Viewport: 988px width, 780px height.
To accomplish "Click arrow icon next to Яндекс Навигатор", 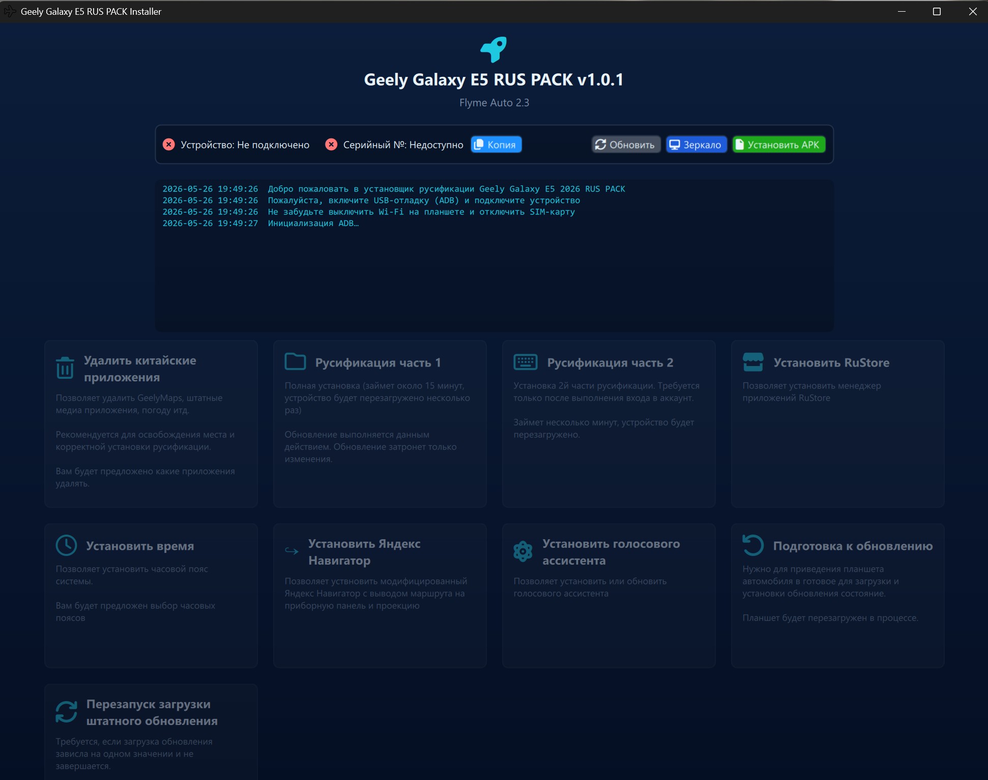I will pyautogui.click(x=292, y=551).
